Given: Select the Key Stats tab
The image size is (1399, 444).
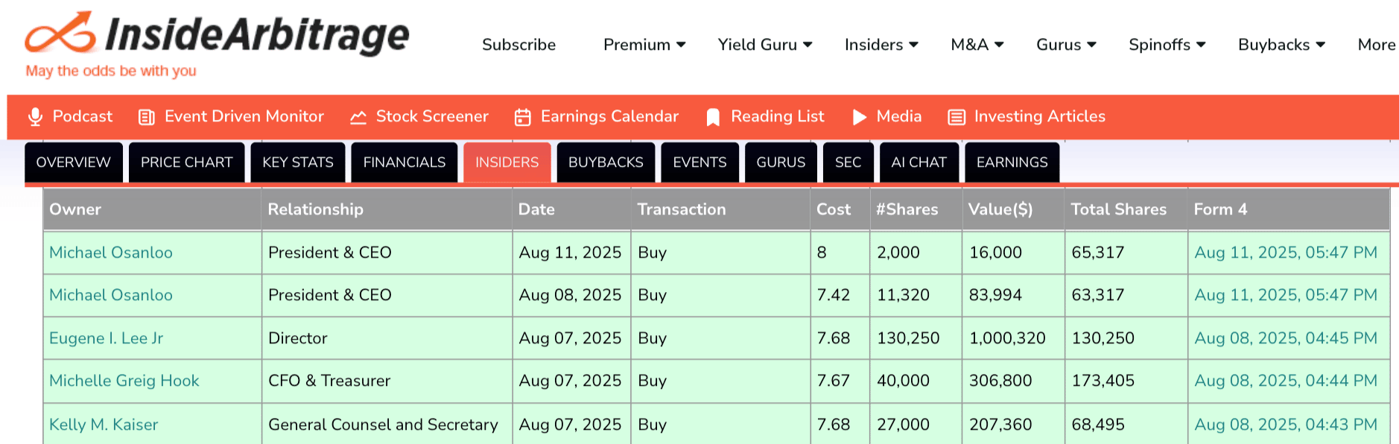Looking at the screenshot, I should (x=297, y=162).
